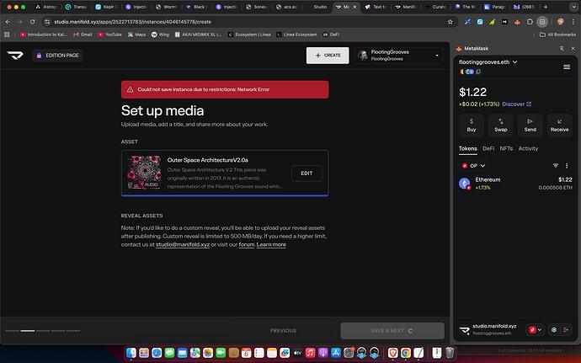
Task: Bookmark this page with the star icon
Action: [450, 22]
